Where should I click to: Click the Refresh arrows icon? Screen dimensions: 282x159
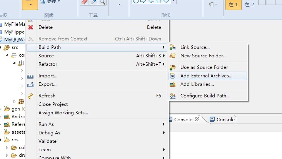coord(30,96)
